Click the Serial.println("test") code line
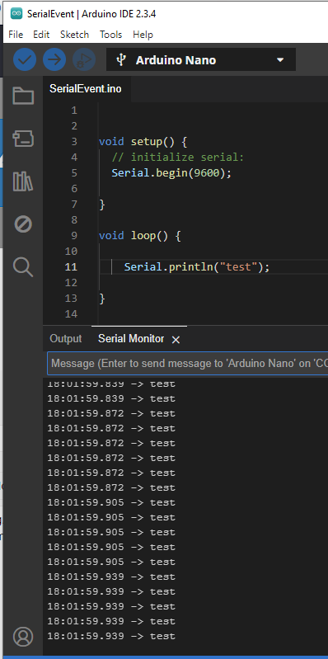Screen dimensions: 328x659 196,267
